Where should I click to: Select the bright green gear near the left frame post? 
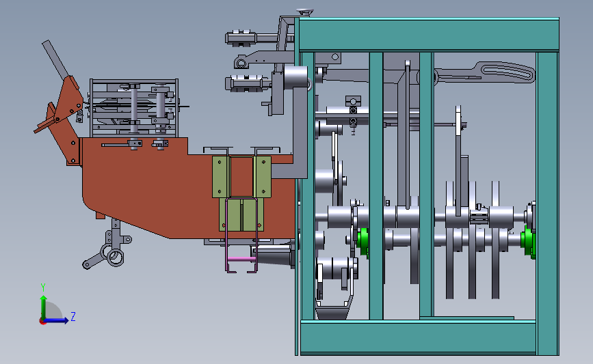363,242
